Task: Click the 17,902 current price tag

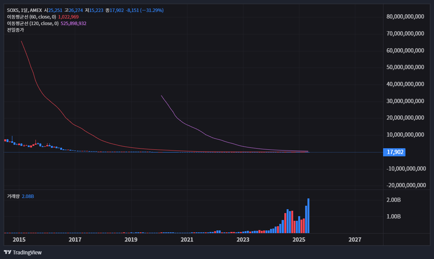Action: (x=394, y=152)
